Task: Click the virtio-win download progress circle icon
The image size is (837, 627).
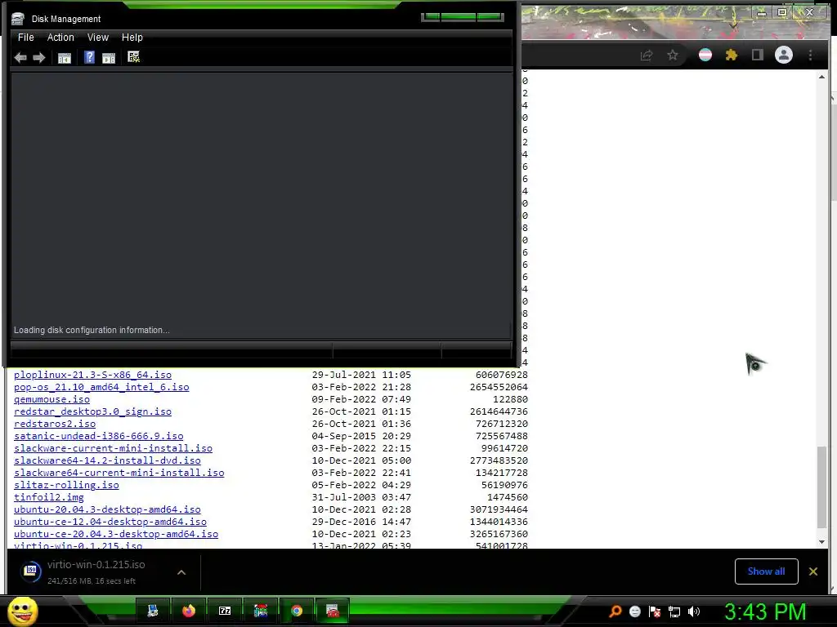Action: 31,571
